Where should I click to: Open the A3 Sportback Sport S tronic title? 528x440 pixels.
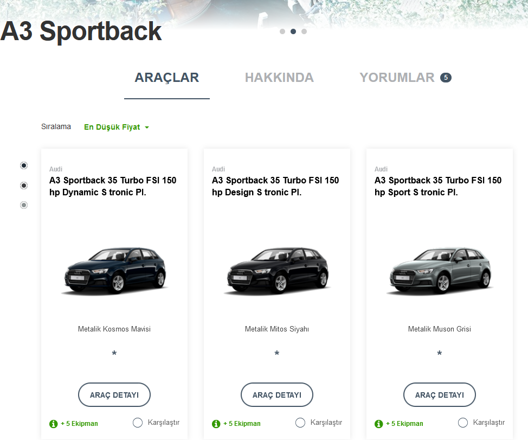click(438, 186)
